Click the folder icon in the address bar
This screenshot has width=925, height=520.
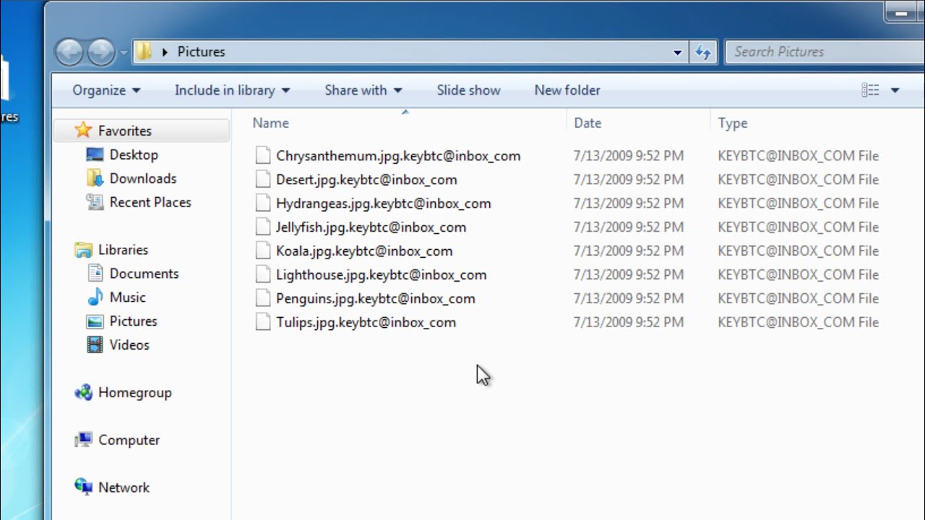click(x=145, y=51)
